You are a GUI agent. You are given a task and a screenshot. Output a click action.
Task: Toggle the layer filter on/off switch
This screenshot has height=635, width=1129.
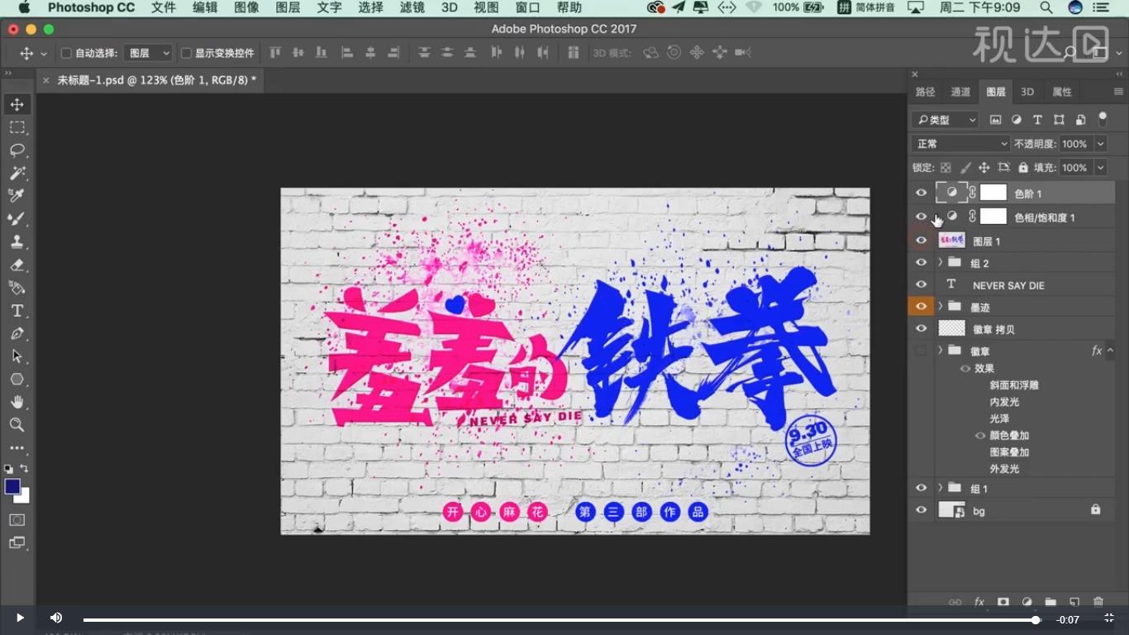(1103, 120)
